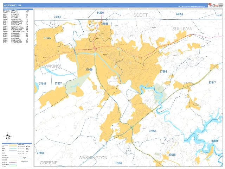
Task: Click the SULLIVAN county label
Action: [x=182, y=29]
